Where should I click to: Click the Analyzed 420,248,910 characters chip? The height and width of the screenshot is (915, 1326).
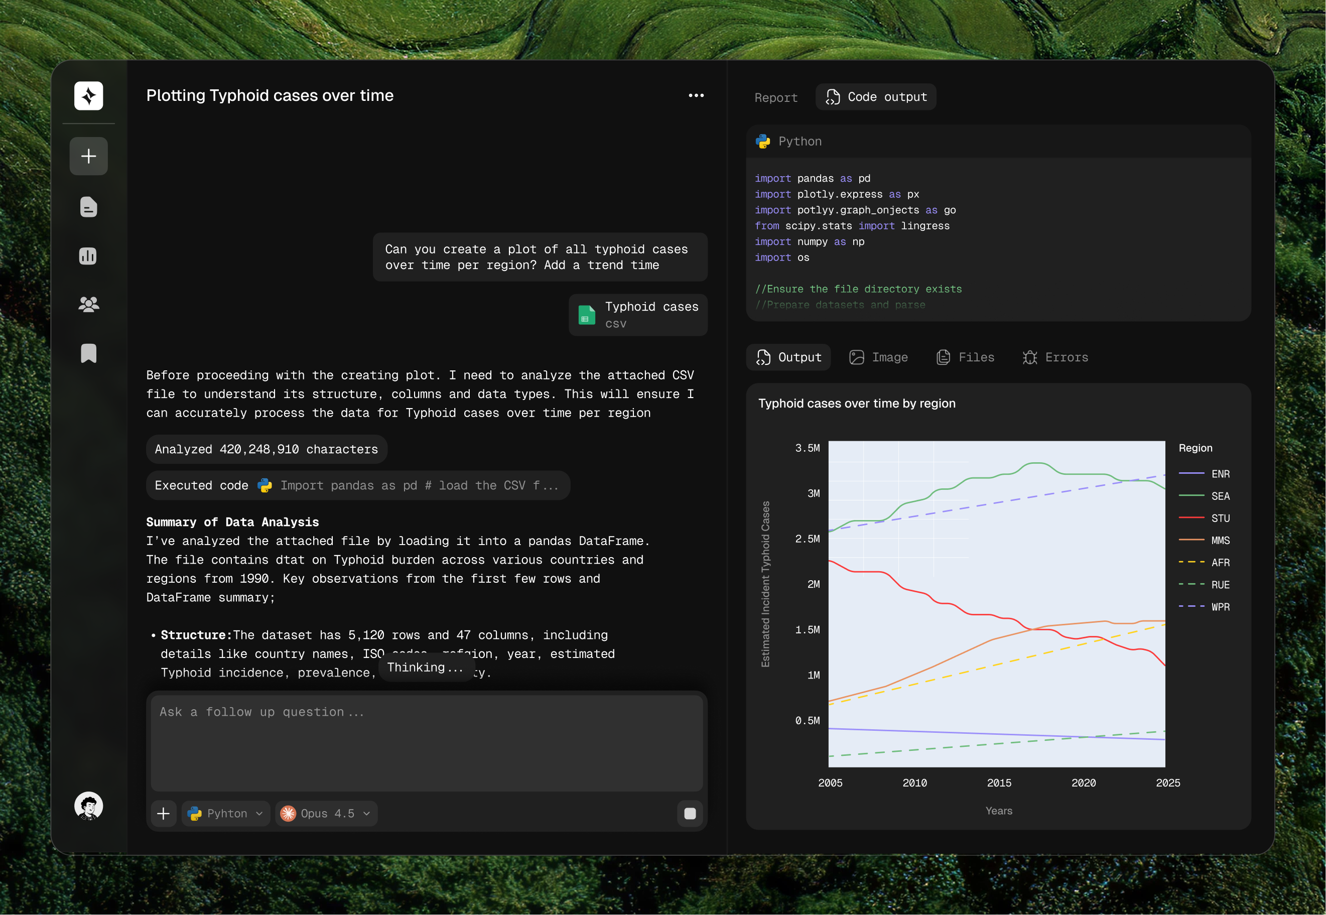click(266, 450)
